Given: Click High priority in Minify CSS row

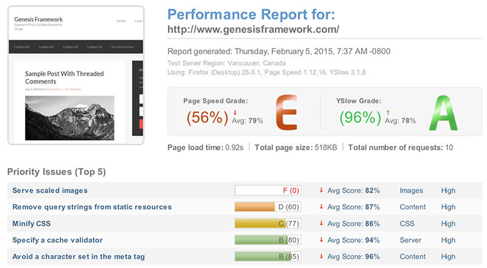Looking at the screenshot, I should (x=448, y=224).
